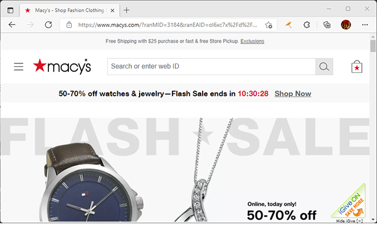Viewport: 377px width, 235px height.
Task: Click the browser profile avatar
Action: tap(346, 25)
